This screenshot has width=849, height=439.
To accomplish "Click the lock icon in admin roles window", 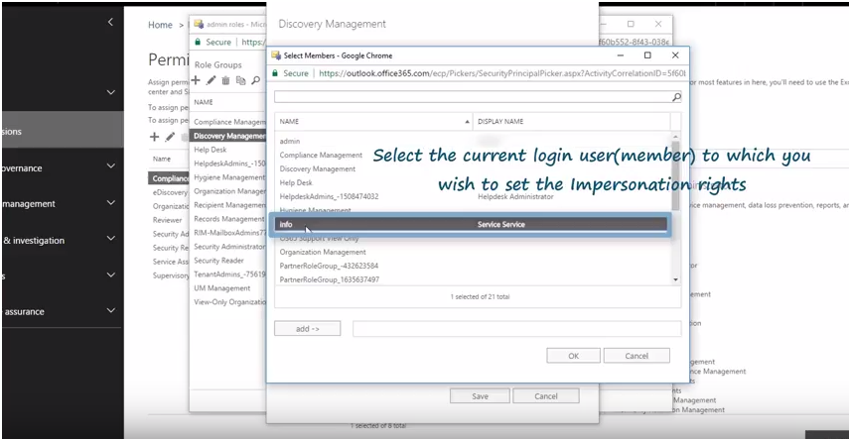I will pos(198,43).
